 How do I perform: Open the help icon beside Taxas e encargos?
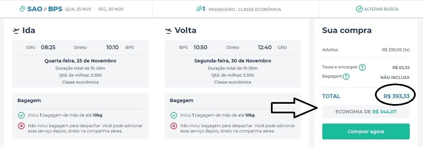click(362, 67)
